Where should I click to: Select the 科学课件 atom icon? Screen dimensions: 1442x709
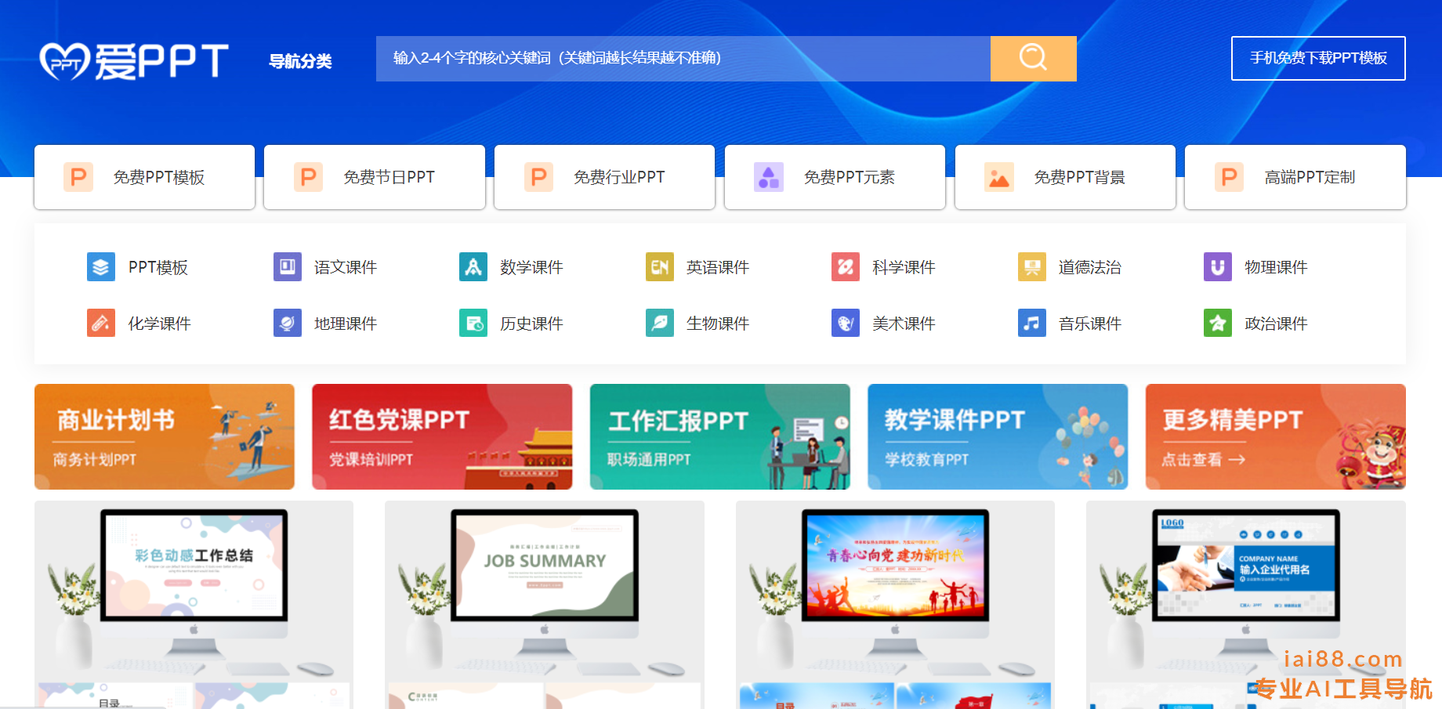845,266
